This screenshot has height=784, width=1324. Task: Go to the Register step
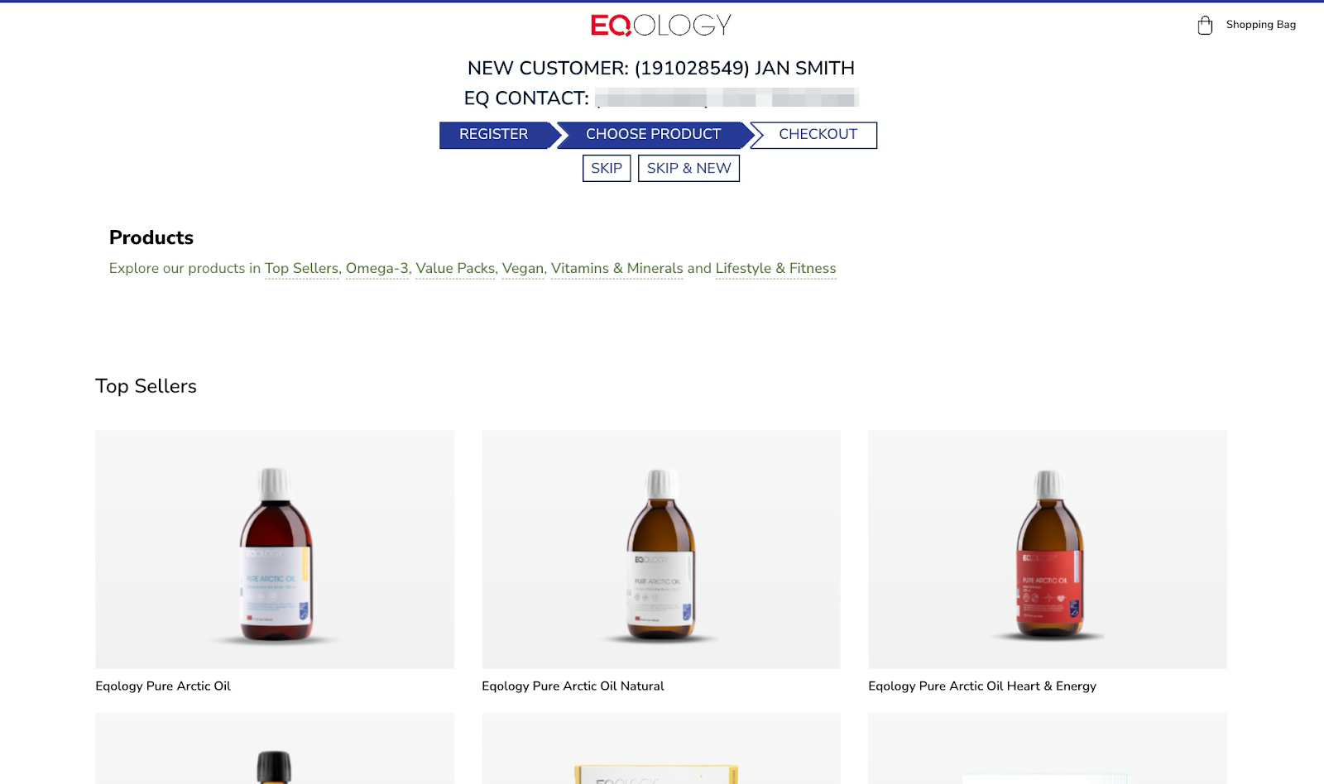click(495, 135)
